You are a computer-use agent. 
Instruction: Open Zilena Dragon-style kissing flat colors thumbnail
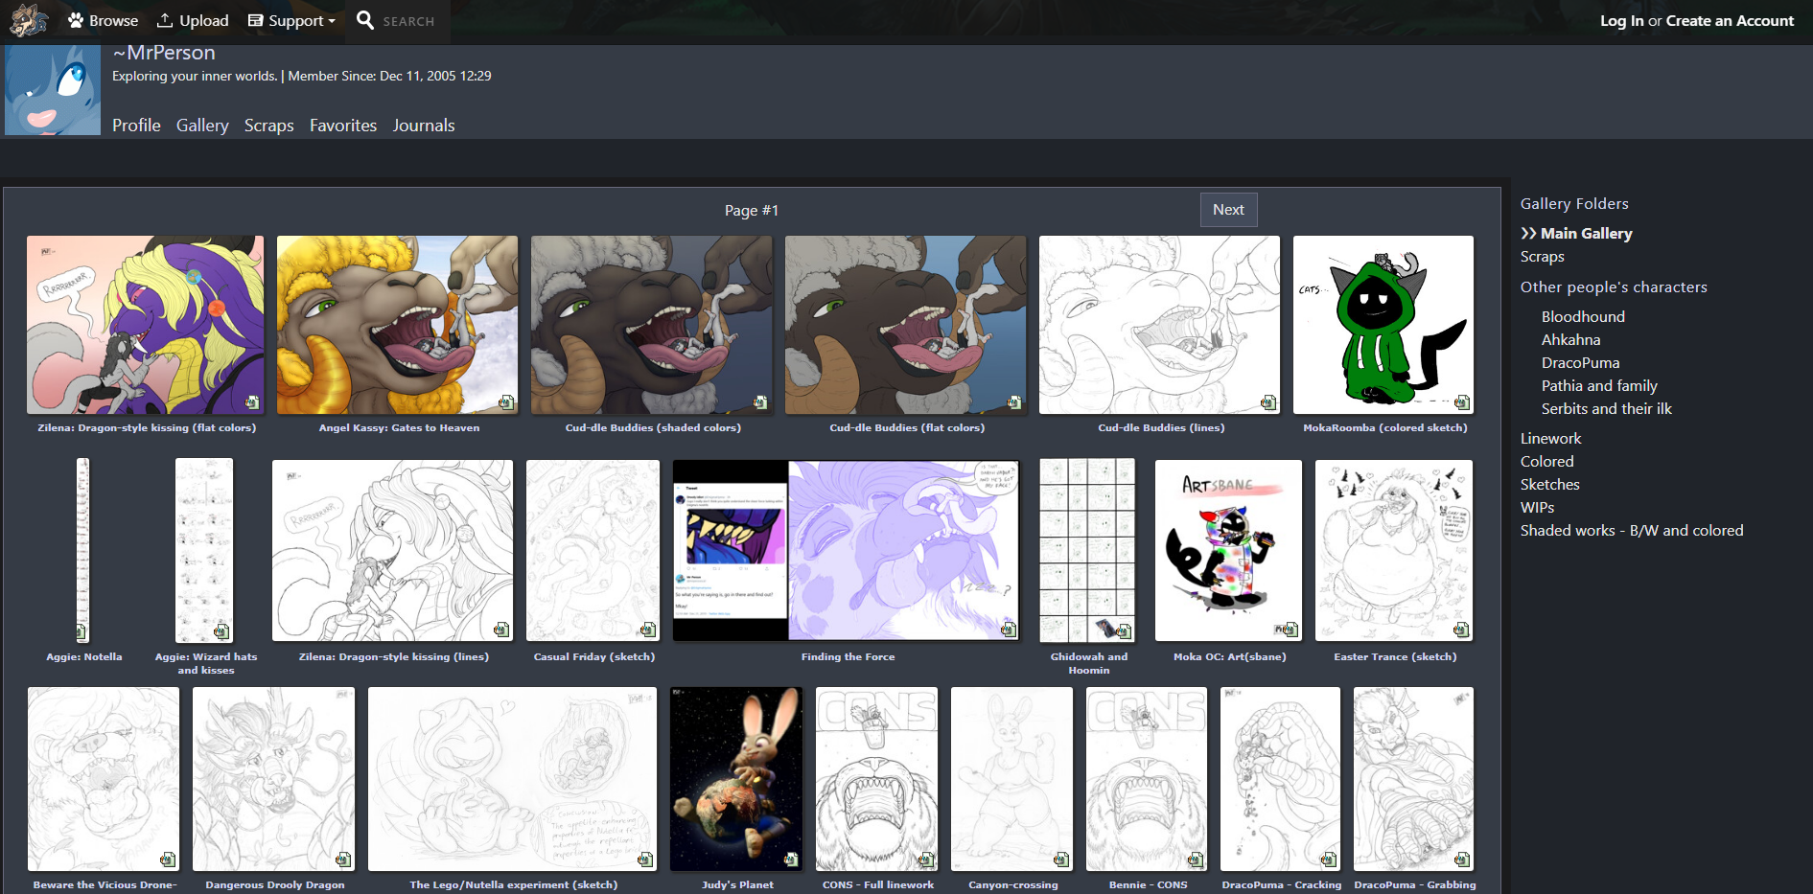click(146, 325)
